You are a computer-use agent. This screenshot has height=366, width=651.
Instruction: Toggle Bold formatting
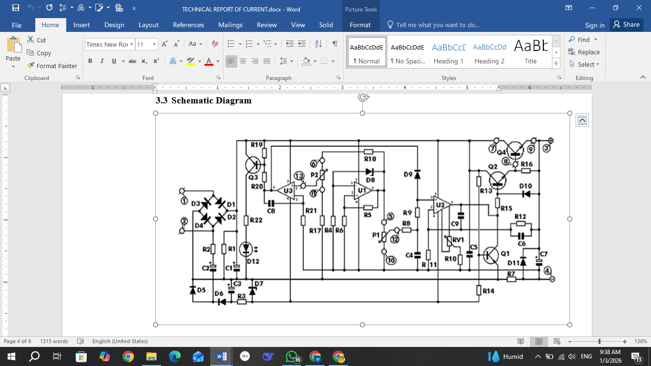[90, 61]
